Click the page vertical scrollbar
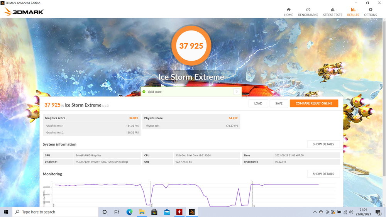This screenshot has height=217, width=386. pos(384,98)
